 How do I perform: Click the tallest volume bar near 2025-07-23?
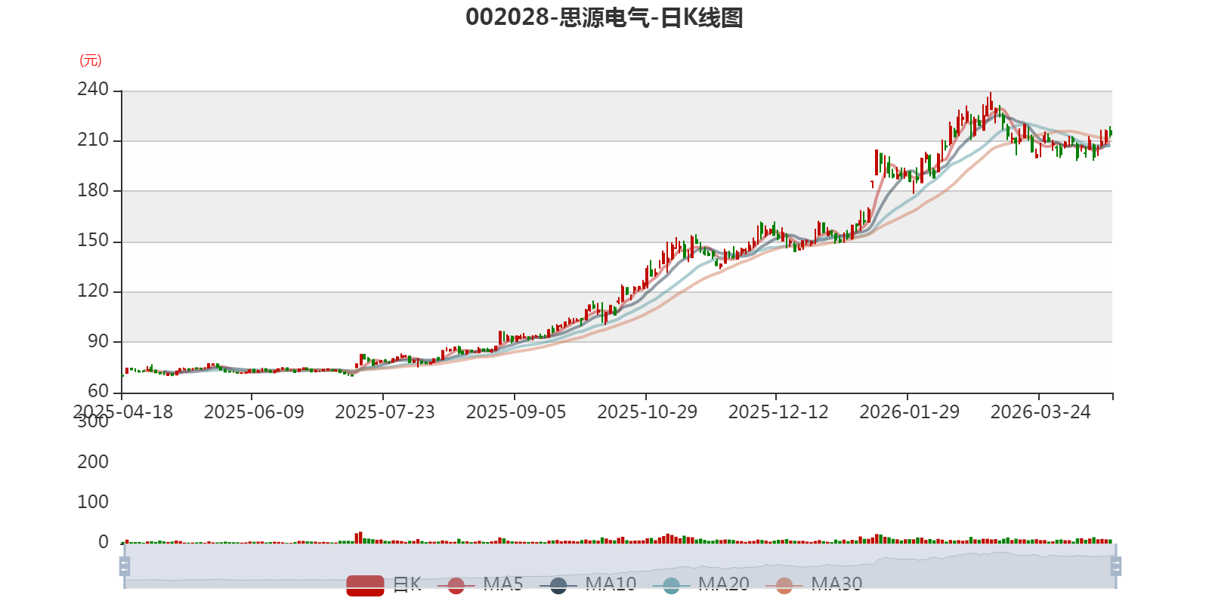click(x=360, y=538)
